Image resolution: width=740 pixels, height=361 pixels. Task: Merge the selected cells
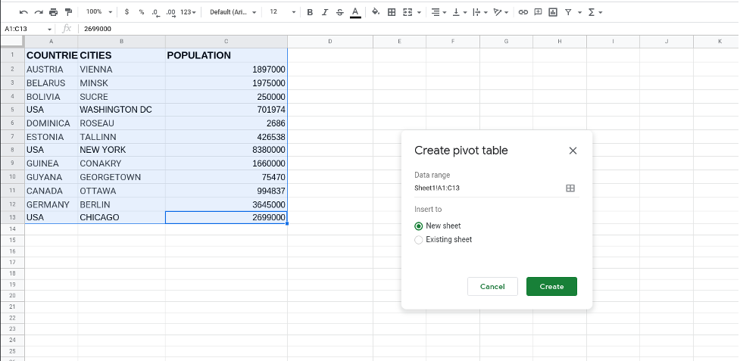[407, 12]
